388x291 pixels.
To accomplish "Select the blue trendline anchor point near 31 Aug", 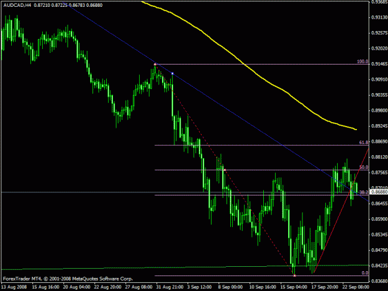I will click(x=173, y=73).
